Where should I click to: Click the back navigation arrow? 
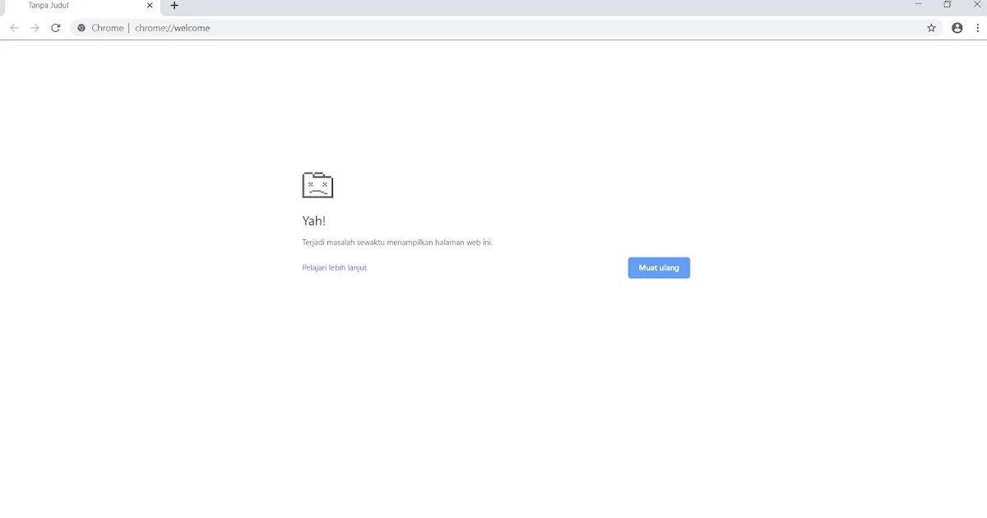[14, 27]
